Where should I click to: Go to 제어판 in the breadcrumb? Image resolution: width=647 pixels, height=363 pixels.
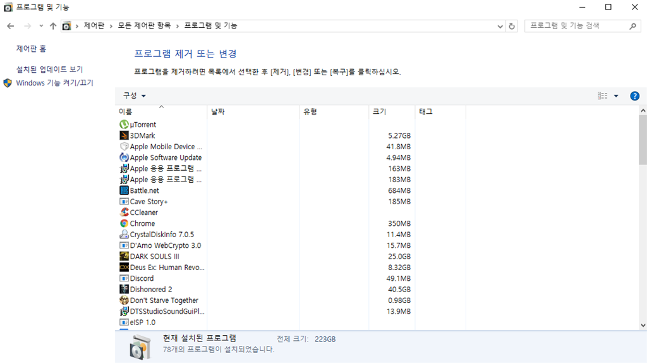click(94, 25)
